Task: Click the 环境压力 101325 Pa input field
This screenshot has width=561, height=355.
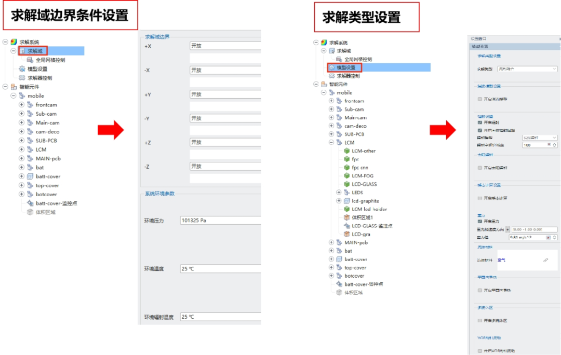Action: pos(218,220)
